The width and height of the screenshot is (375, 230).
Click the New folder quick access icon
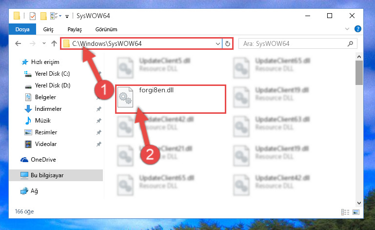pyautogui.click(x=43, y=16)
